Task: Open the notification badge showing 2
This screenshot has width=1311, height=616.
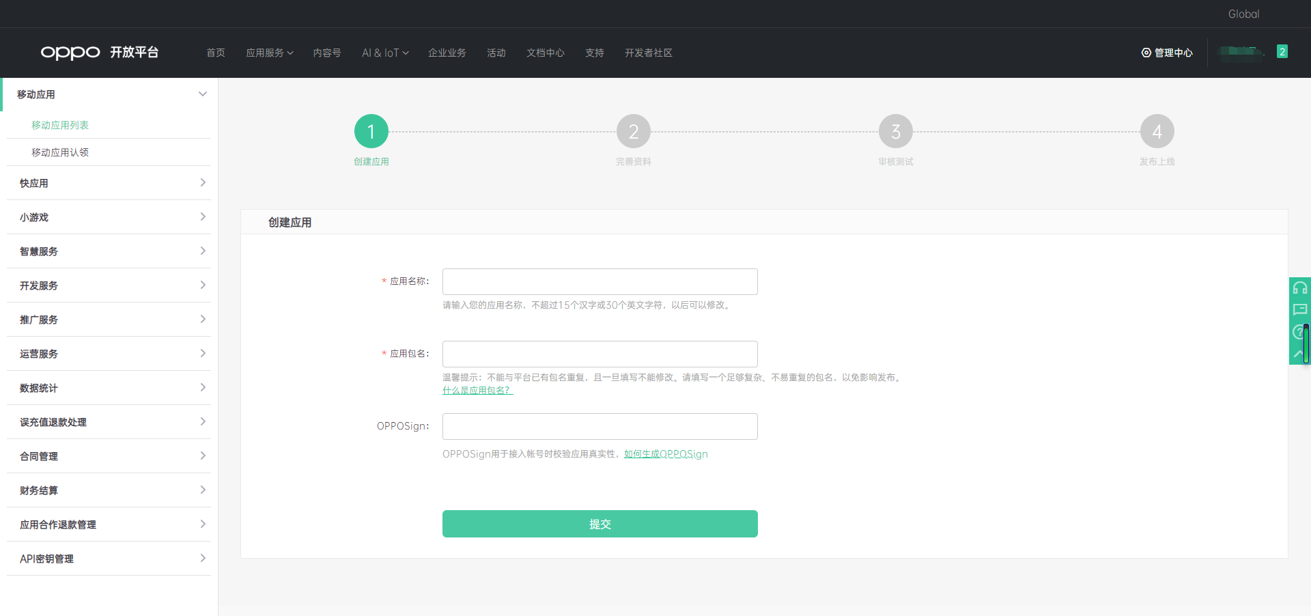Action: coord(1282,51)
